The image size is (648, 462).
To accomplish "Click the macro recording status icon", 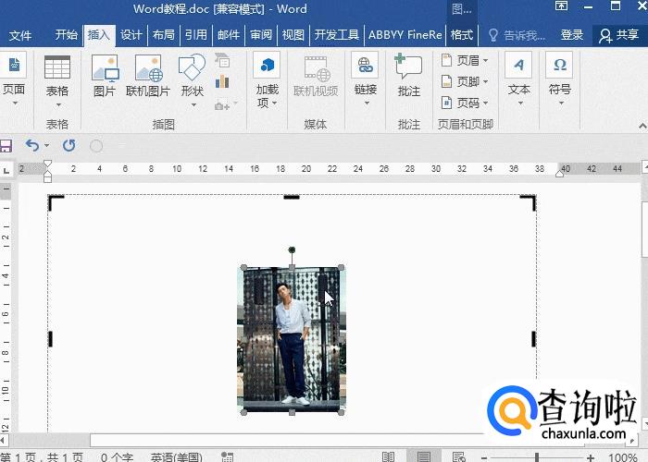I will [x=227, y=456].
